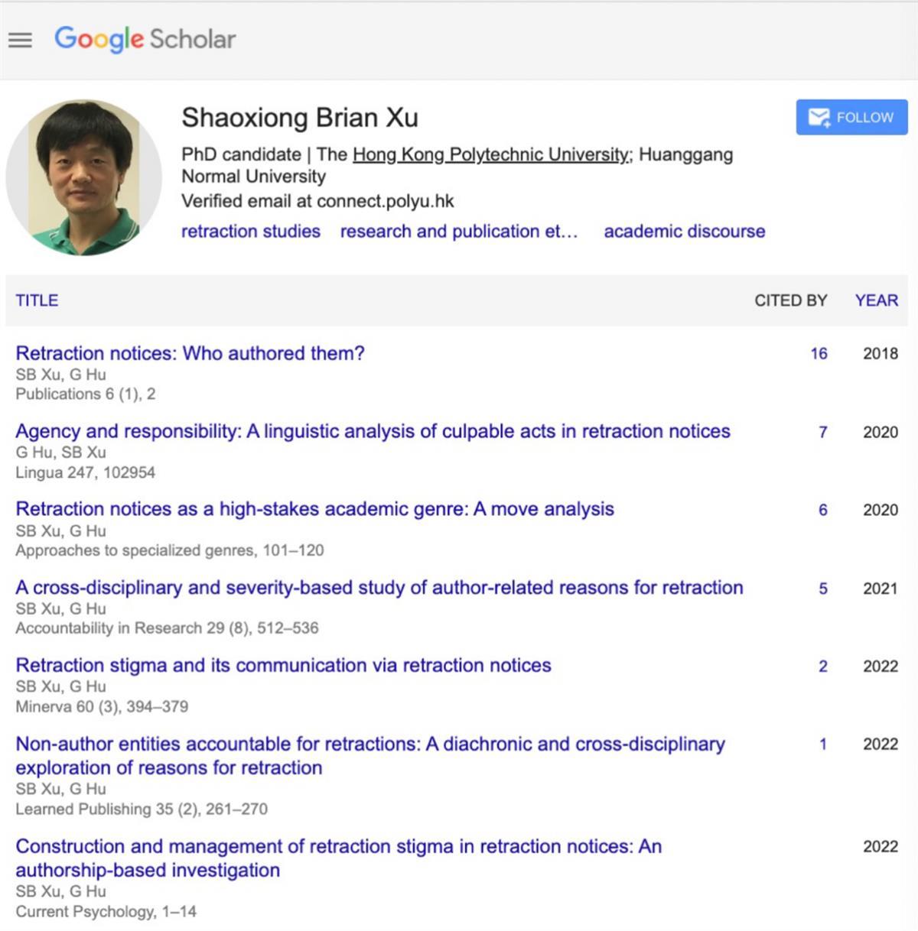Select the 'research and publication et…' tag
The width and height of the screenshot is (918, 931).
(x=458, y=232)
